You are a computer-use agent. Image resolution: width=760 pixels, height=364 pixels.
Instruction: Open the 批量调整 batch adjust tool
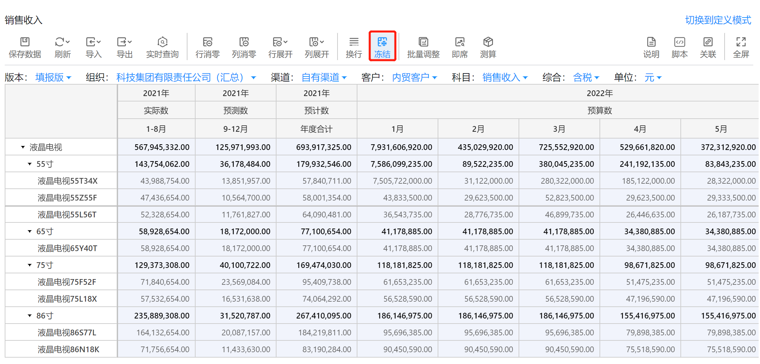[x=423, y=42]
